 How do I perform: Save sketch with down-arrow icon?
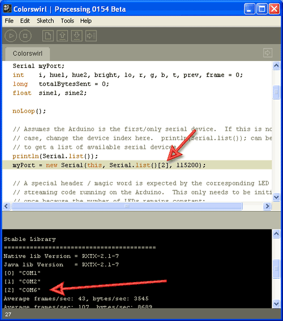tap(77, 36)
